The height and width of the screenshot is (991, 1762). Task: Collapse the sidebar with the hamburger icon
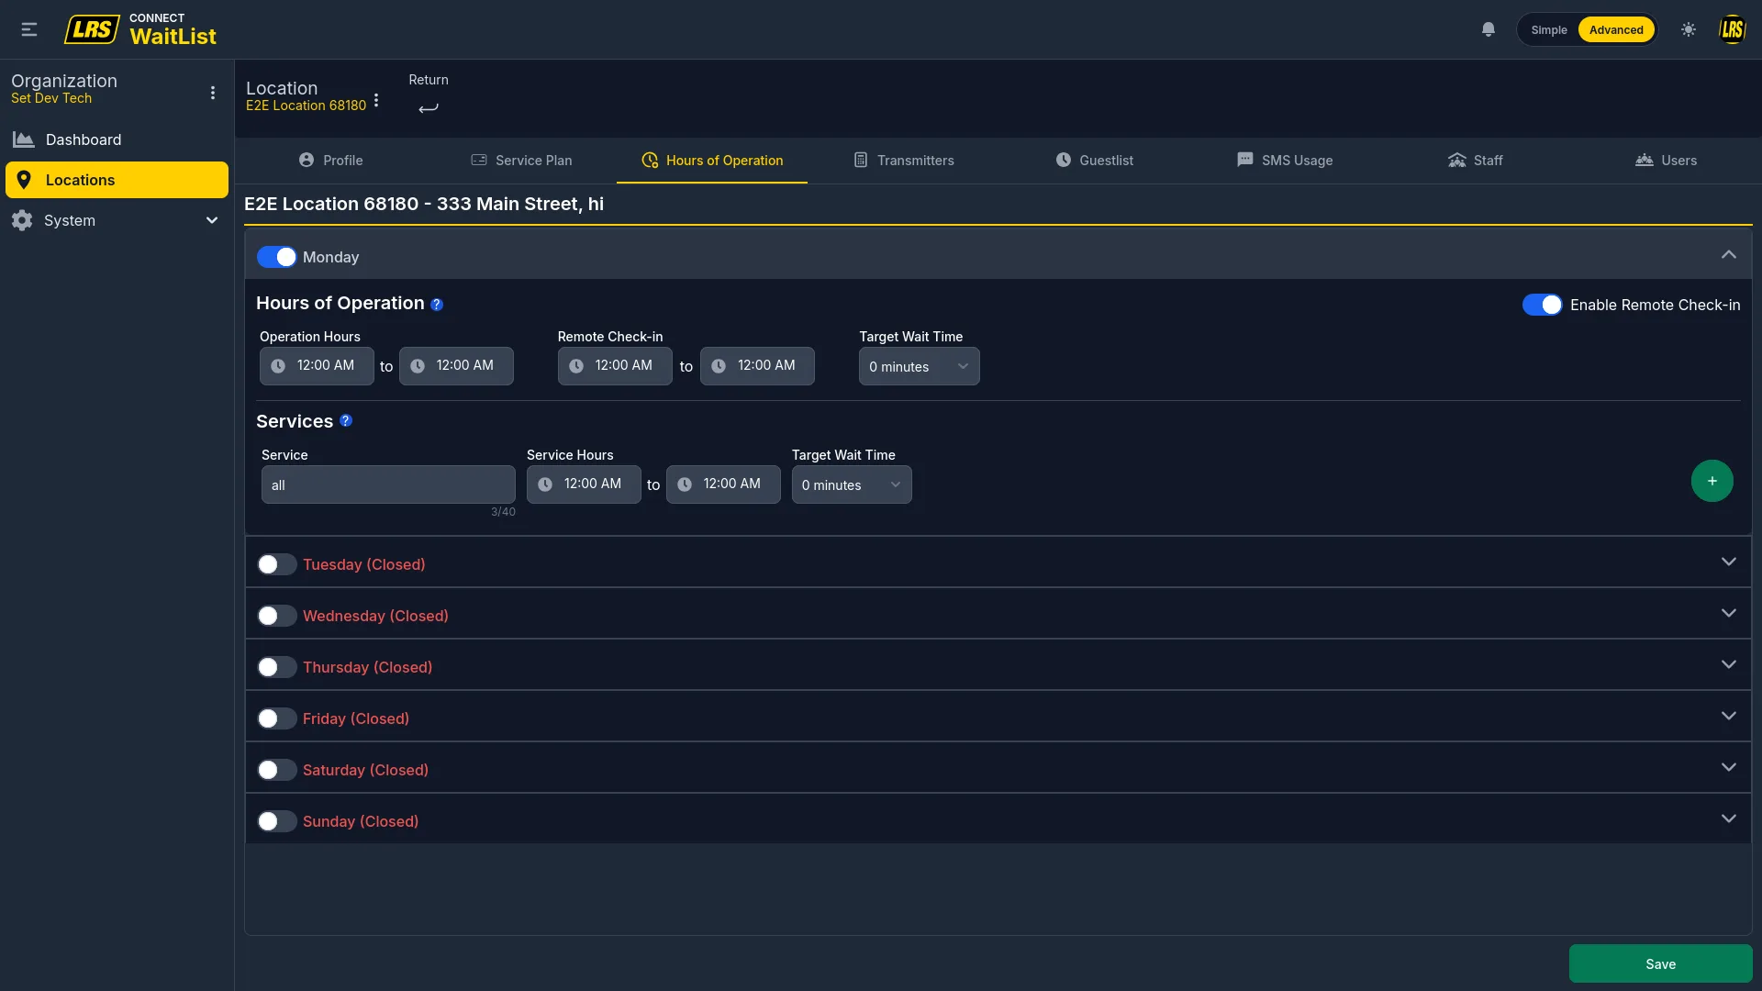tap(29, 29)
